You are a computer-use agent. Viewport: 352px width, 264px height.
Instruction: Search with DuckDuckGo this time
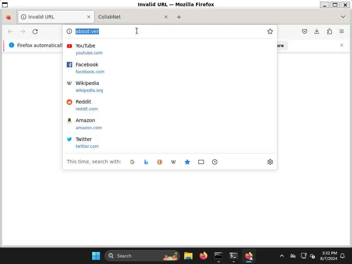click(159, 162)
